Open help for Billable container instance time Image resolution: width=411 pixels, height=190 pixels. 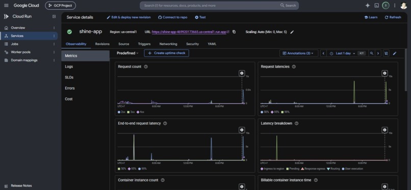(x=316, y=180)
